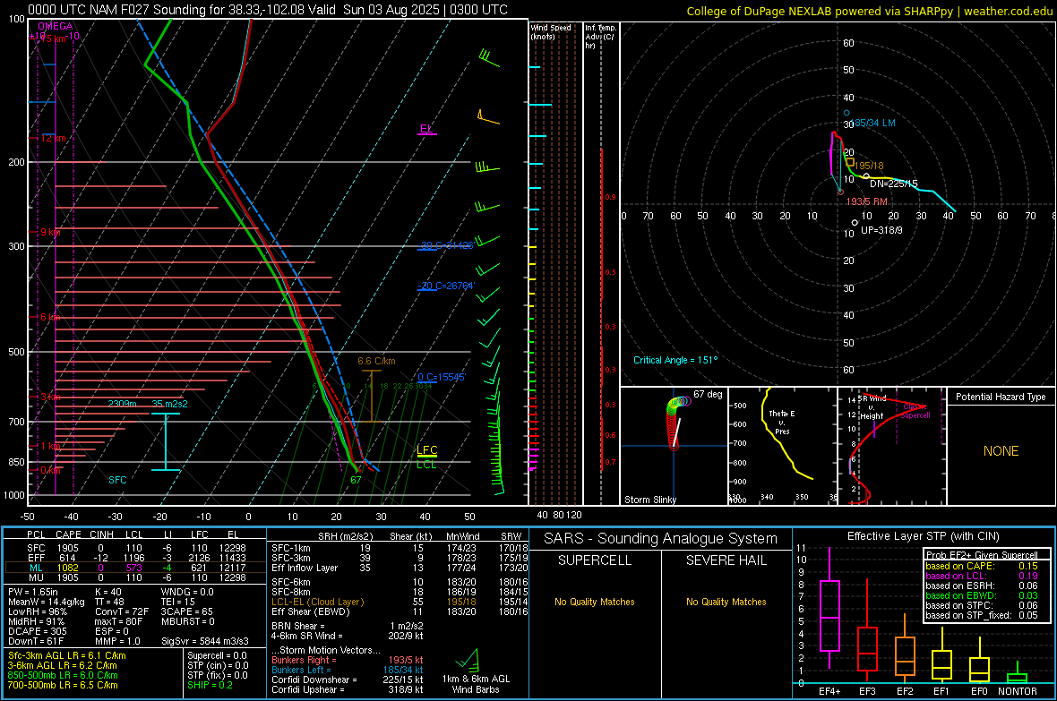
Task: Click the 'Theta-E v. Pres' inset label
Action: 782,422
